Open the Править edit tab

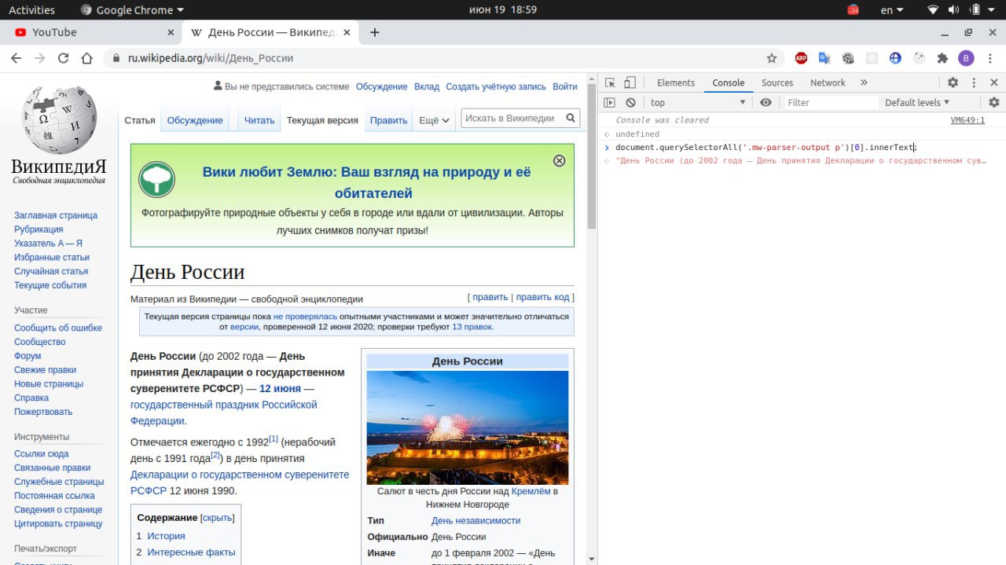point(389,120)
